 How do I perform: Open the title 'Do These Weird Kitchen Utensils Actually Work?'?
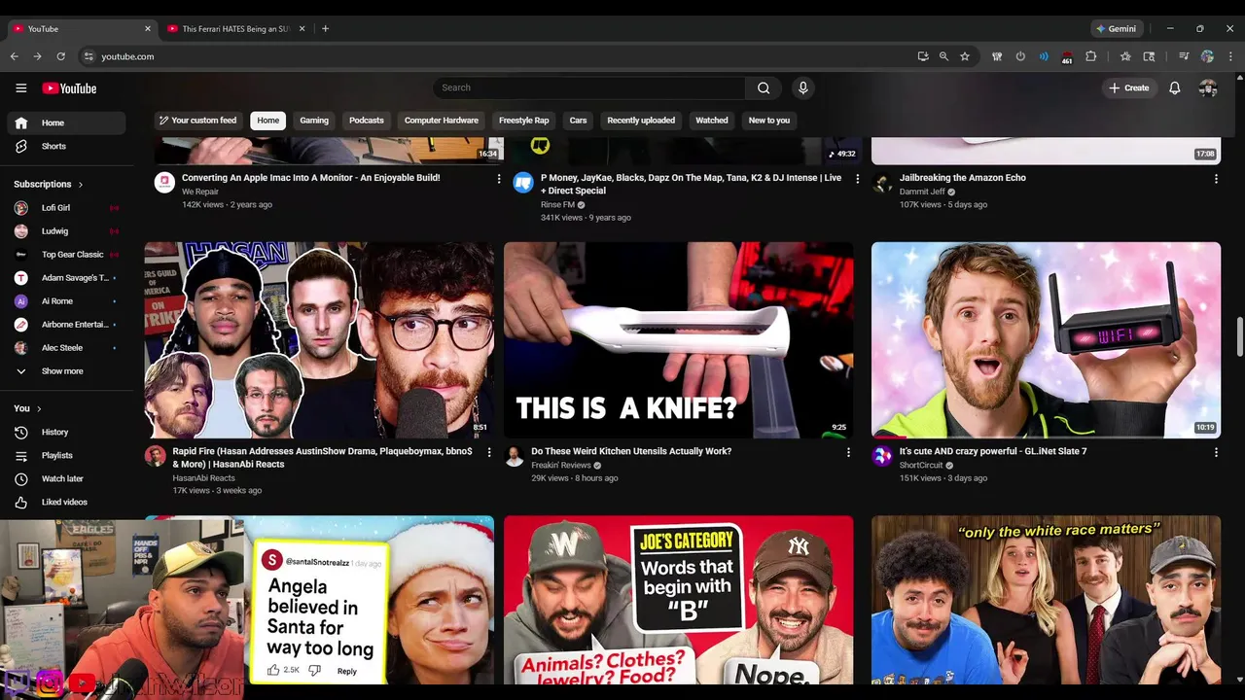tap(631, 451)
